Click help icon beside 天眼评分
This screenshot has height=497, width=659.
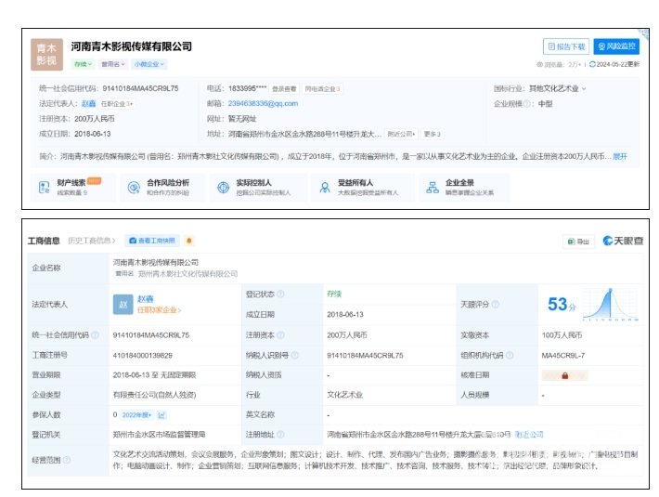495,304
